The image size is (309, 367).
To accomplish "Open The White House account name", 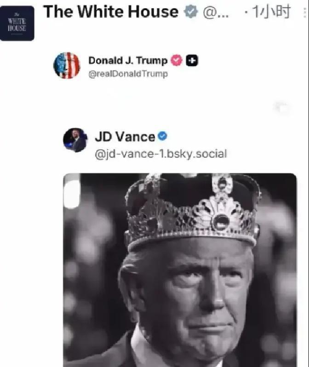I will pos(110,12).
